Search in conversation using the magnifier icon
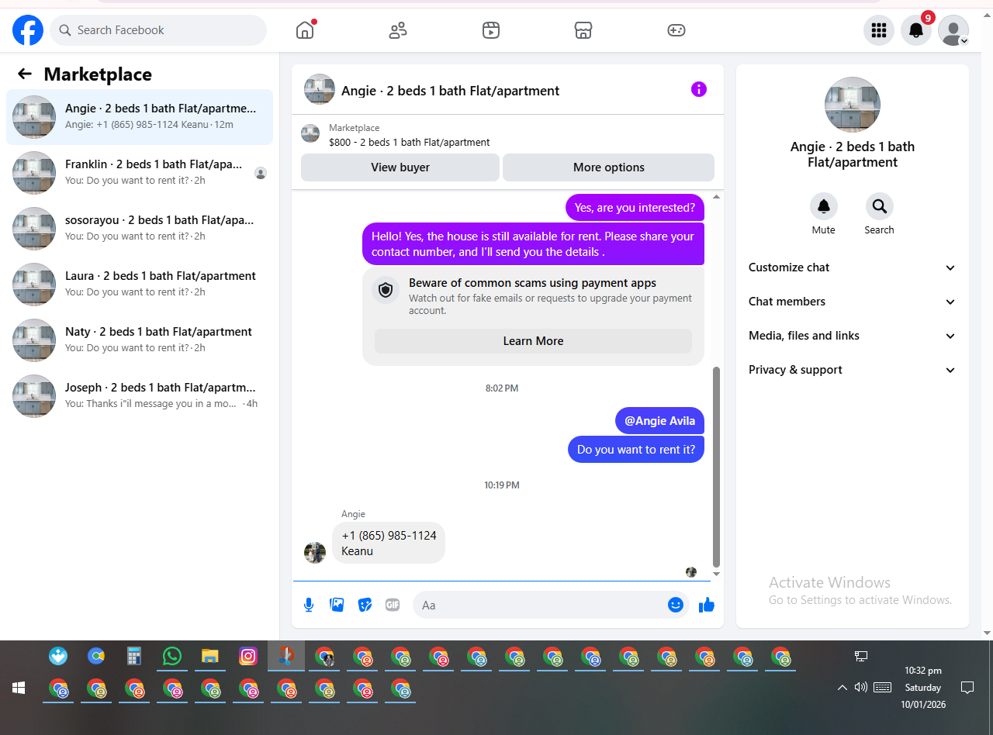Image resolution: width=993 pixels, height=735 pixels. click(880, 206)
